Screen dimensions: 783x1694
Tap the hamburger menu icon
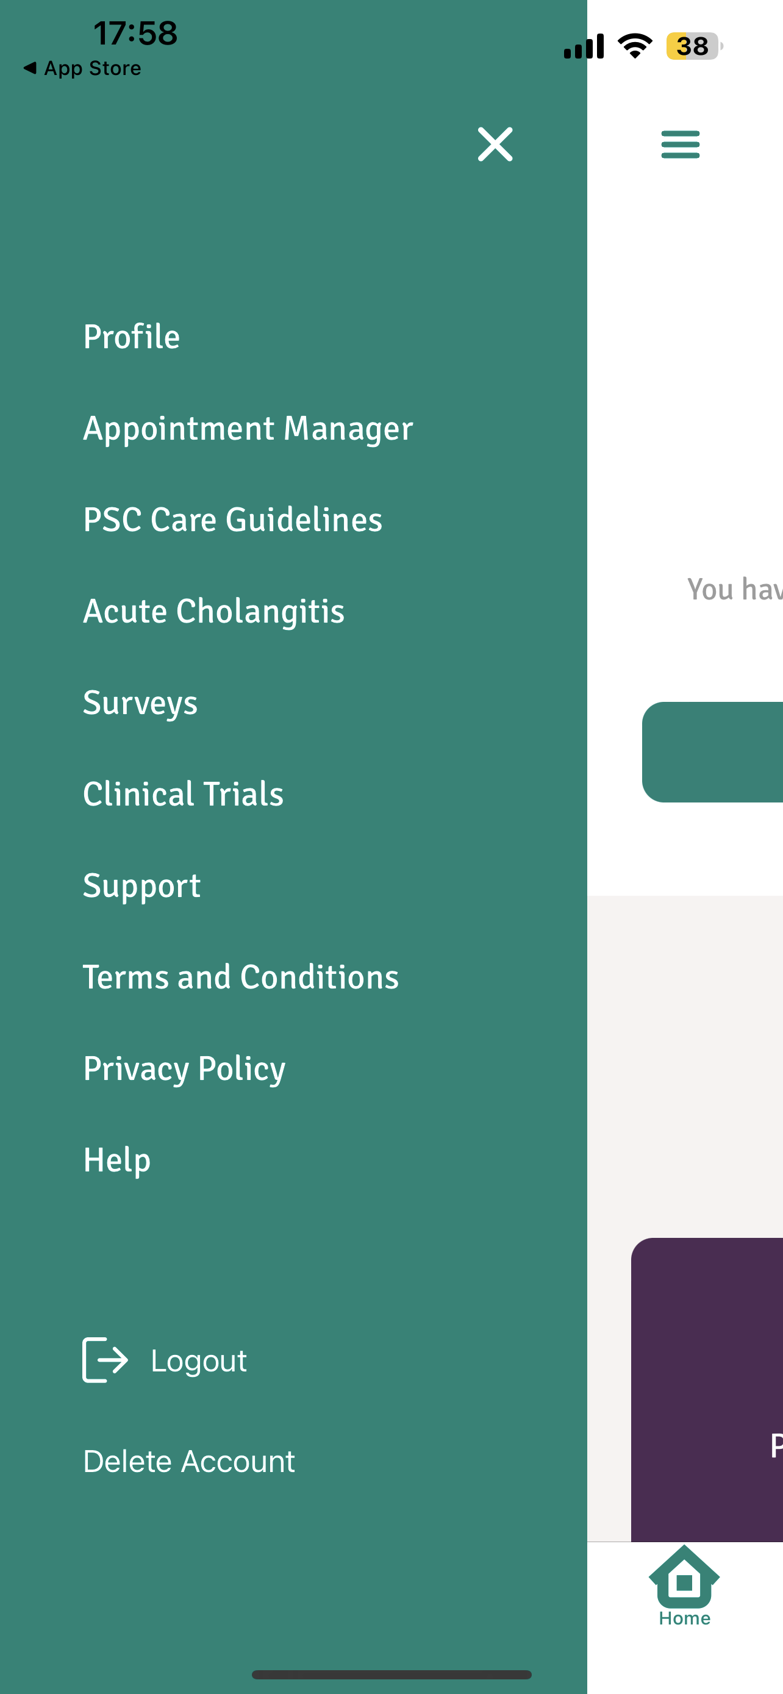tap(680, 144)
